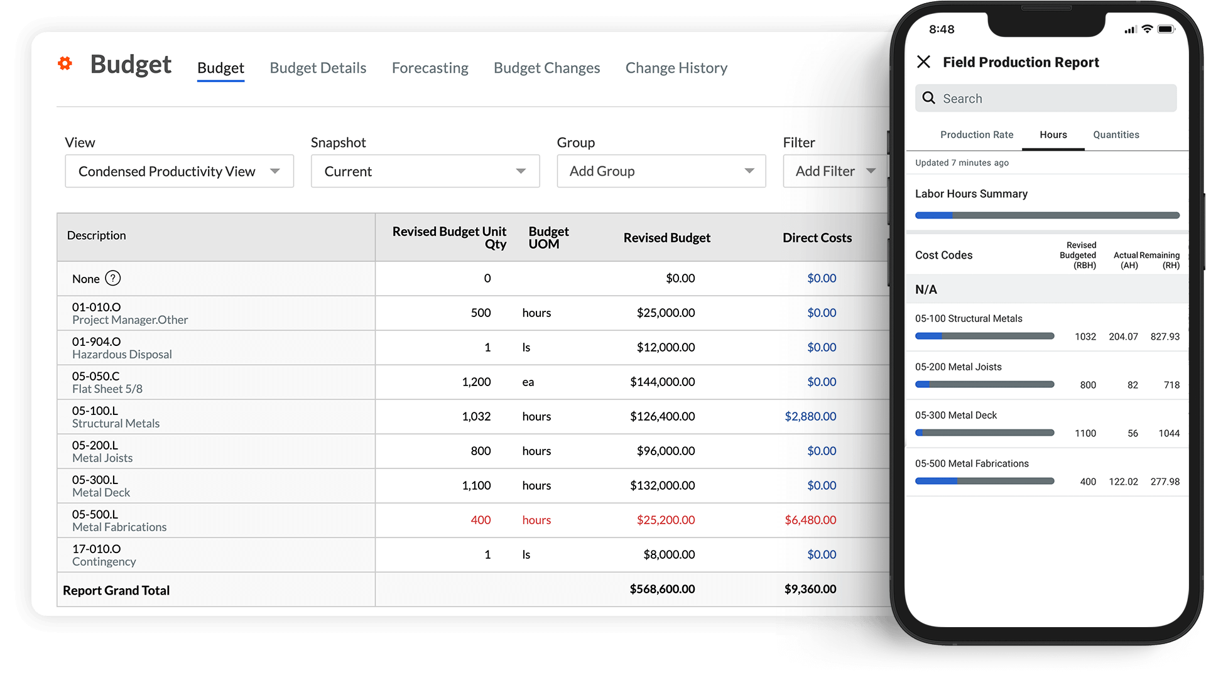Tap the cellular signal bars icon
1206x678 pixels.
[x=1130, y=30]
